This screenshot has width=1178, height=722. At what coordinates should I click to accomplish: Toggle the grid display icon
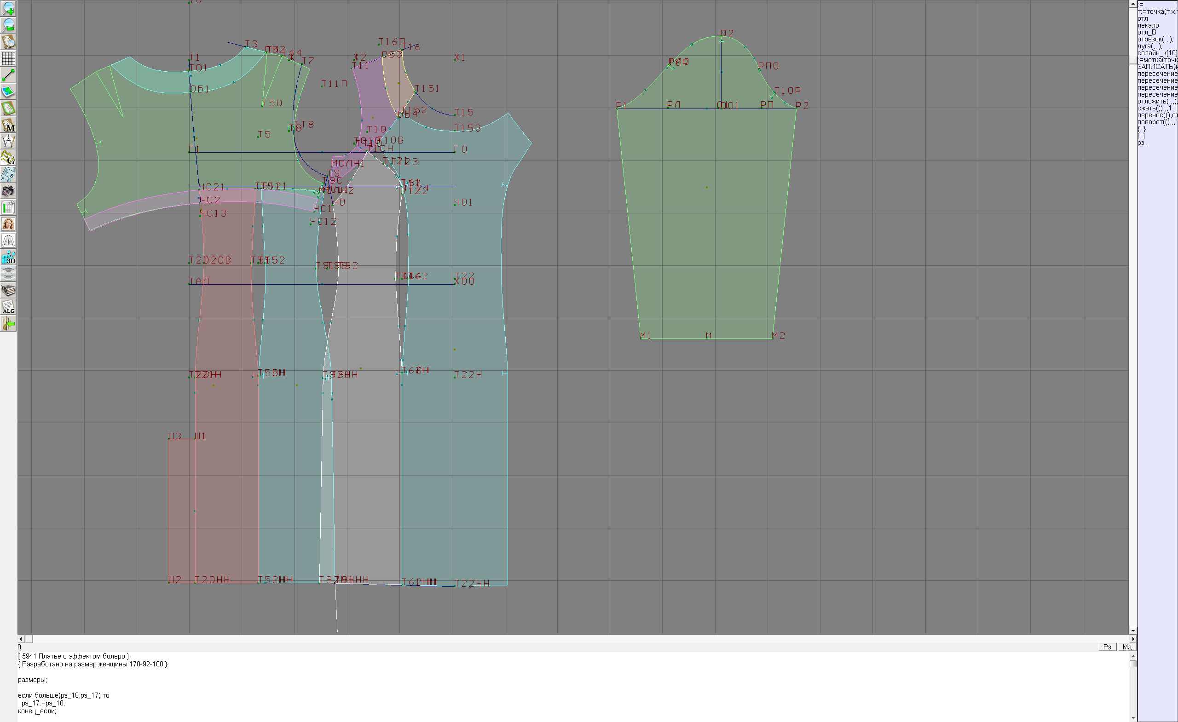(x=8, y=58)
